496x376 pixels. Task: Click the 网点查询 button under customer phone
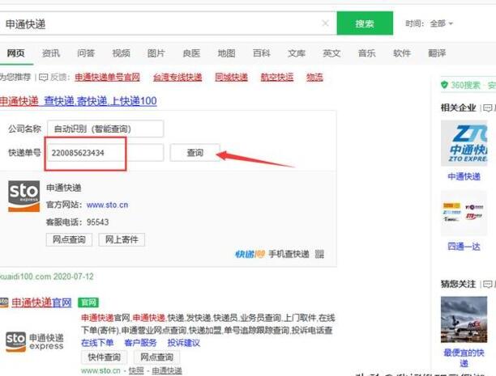[69, 239]
